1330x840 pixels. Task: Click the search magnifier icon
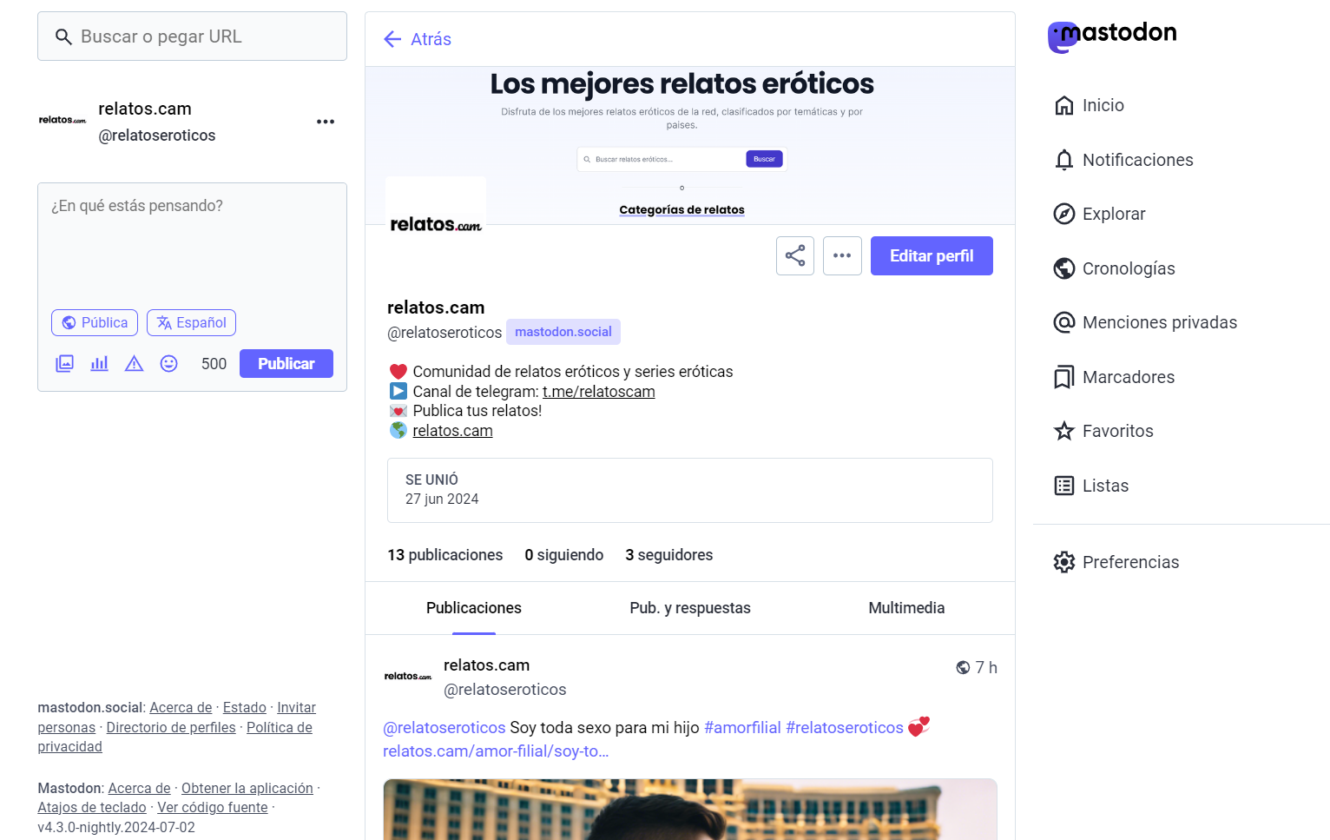(63, 36)
